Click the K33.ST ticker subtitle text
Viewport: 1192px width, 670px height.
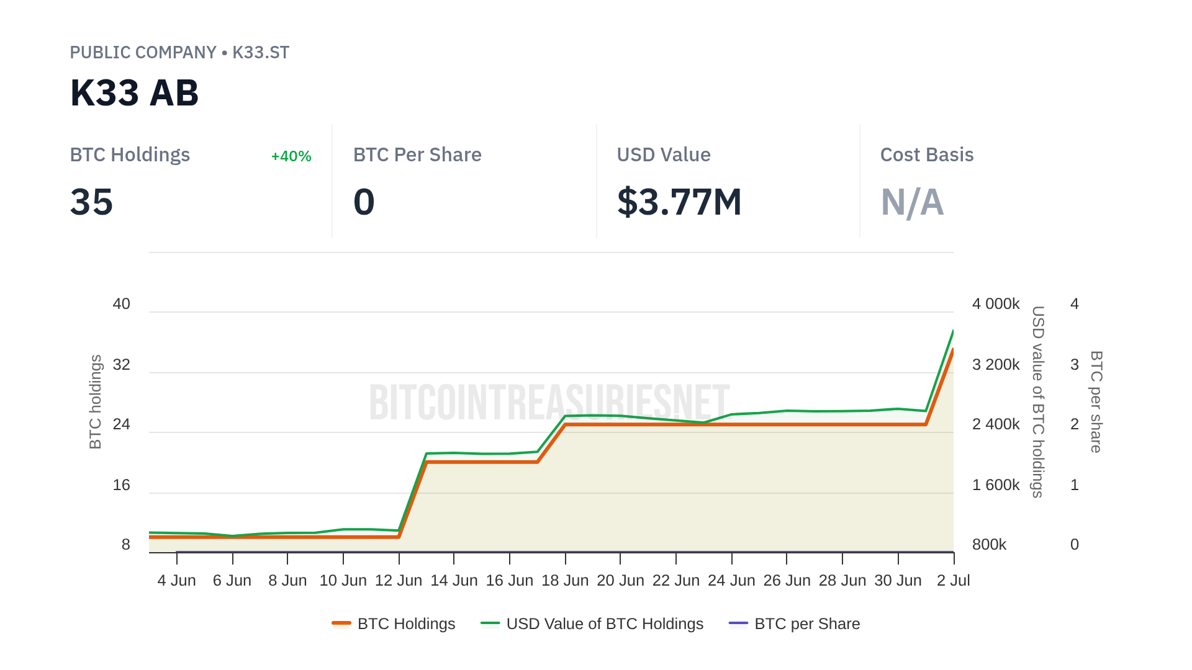(261, 53)
